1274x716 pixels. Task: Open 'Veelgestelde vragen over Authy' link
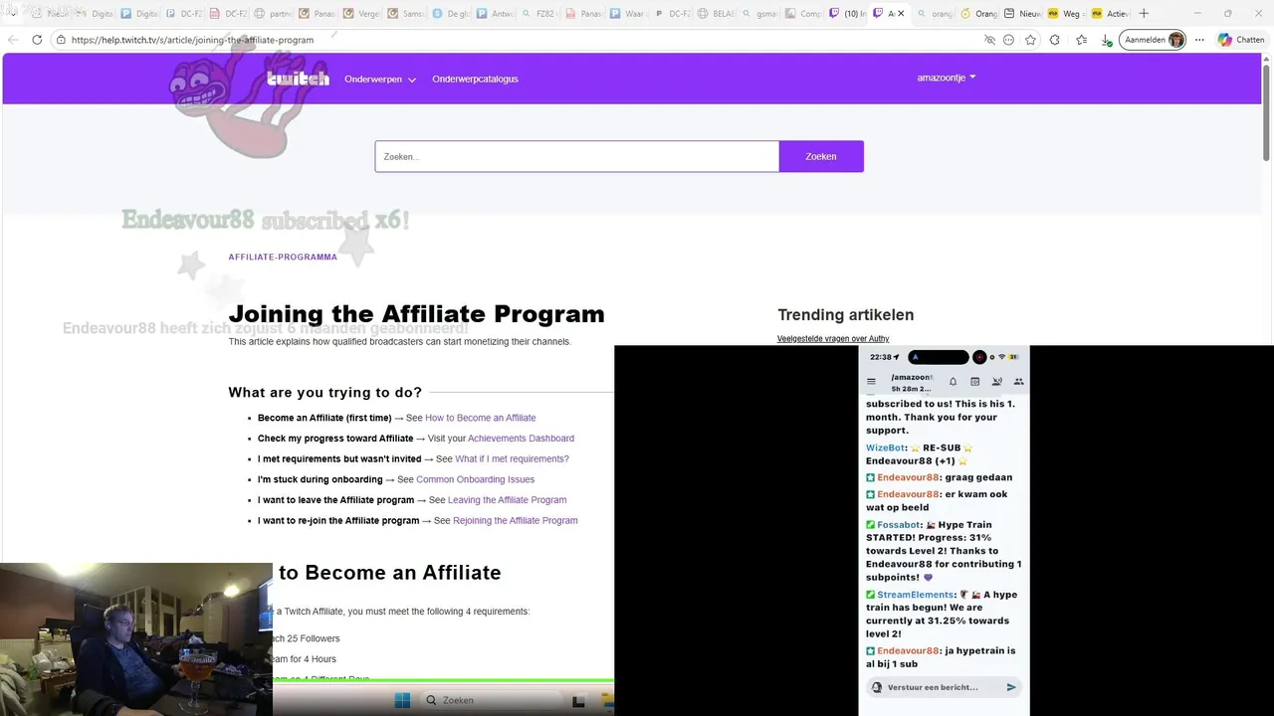(833, 339)
